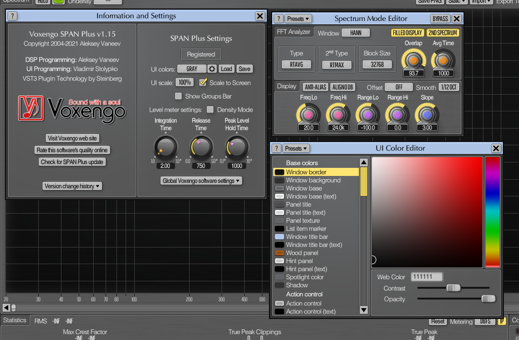Click the Freq Hi knob
Image resolution: width=519 pixels, height=340 pixels.
pos(338,115)
